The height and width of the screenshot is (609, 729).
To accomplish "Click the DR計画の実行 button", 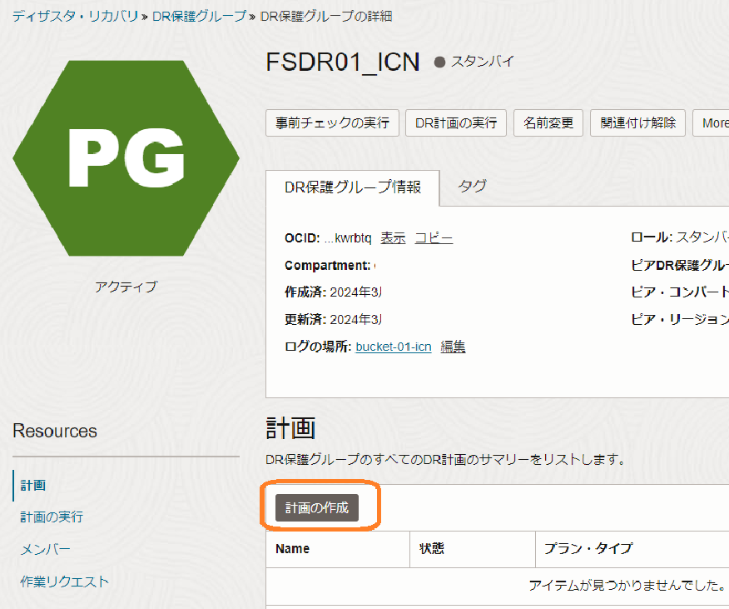I will point(456,123).
